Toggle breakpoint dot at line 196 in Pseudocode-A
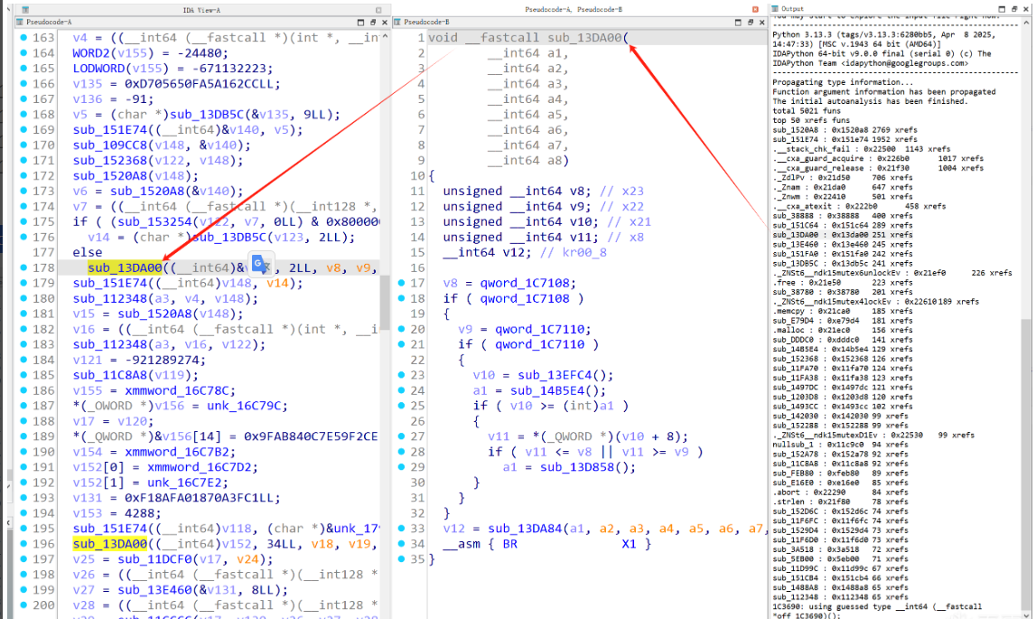Image resolution: width=1036 pixels, height=619 pixels. click(x=23, y=544)
